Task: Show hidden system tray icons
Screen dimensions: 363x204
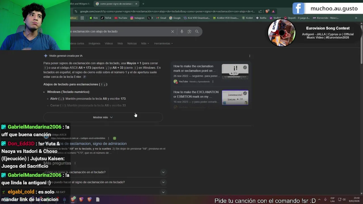Action: [319, 199]
